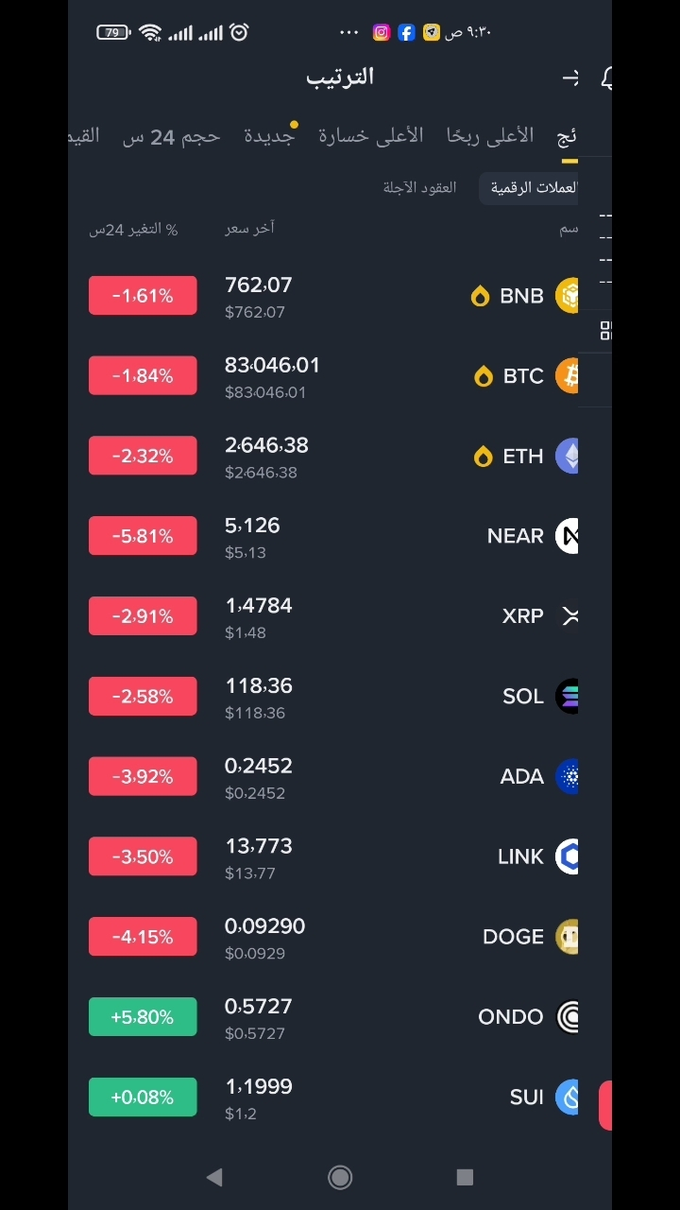The height and width of the screenshot is (1210, 680).
Task: Tap the BNB -1.61% change badge
Action: 143,296
